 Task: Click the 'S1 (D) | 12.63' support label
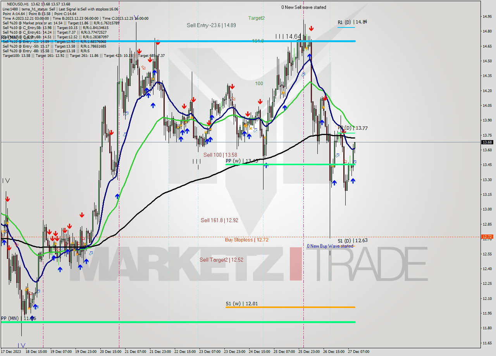point(353,241)
